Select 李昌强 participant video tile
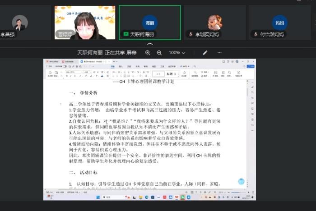Screen dimensions: 316x211 [20, 23]
